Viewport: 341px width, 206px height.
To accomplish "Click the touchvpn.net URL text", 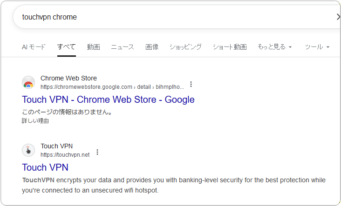I will click(65, 155).
